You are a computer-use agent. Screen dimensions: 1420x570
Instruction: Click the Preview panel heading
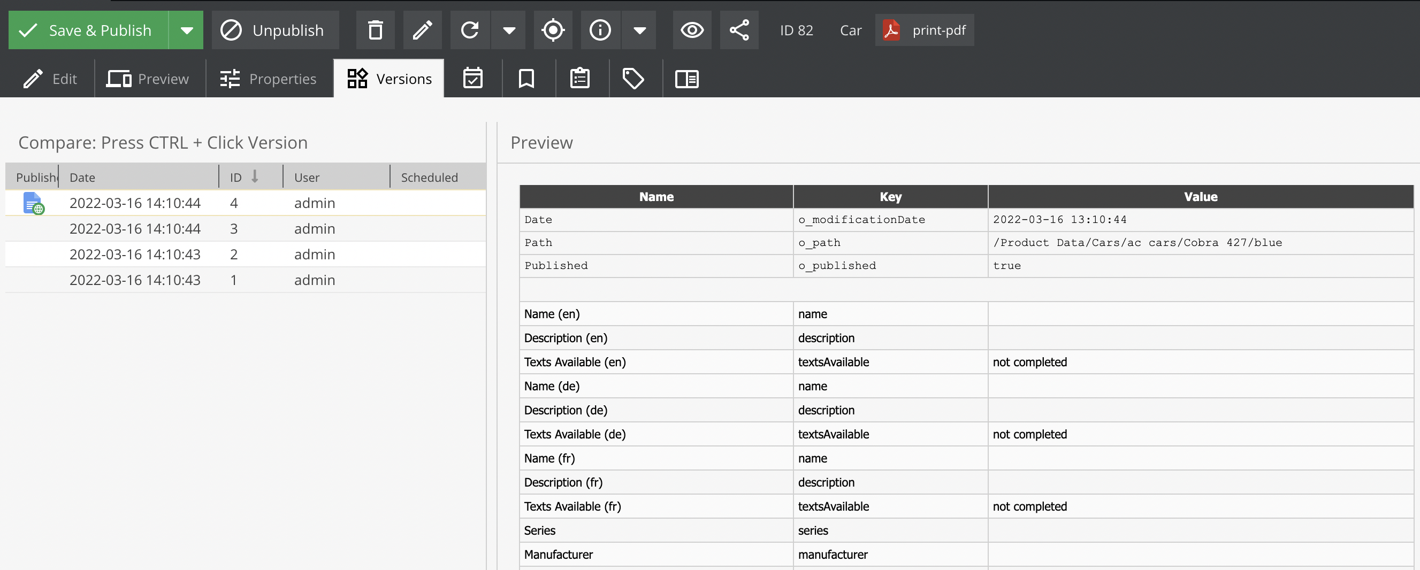pyautogui.click(x=541, y=143)
